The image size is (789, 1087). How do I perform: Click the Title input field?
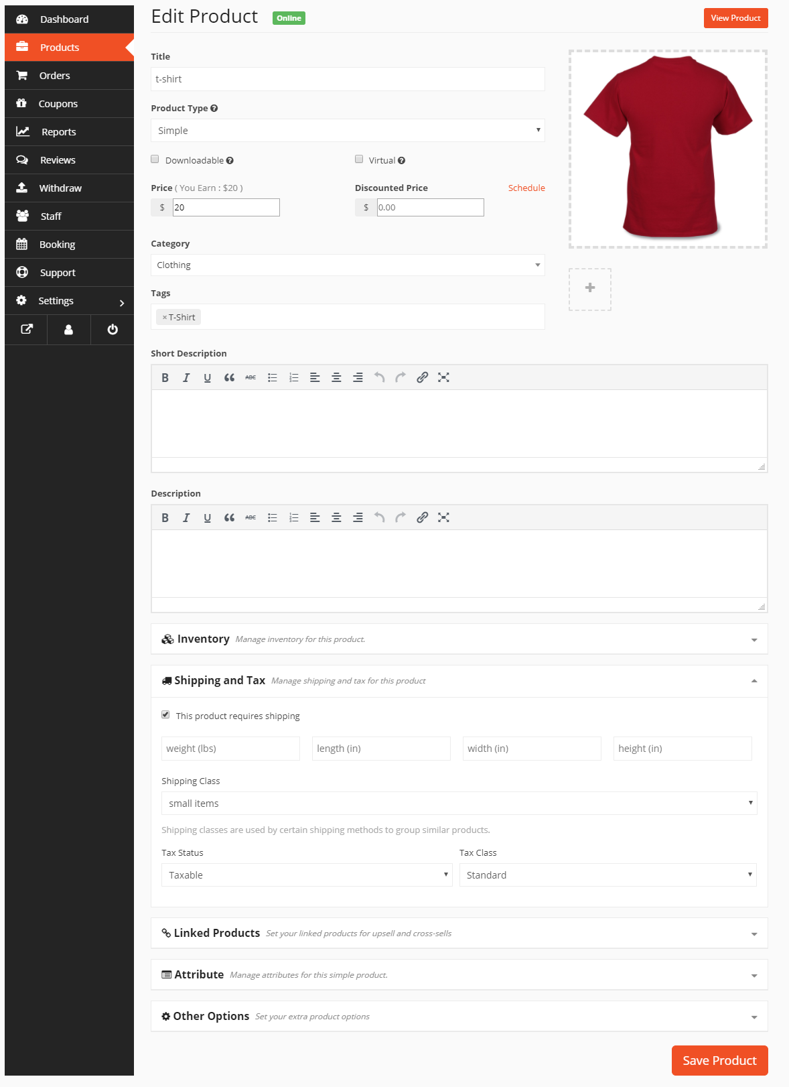[348, 79]
